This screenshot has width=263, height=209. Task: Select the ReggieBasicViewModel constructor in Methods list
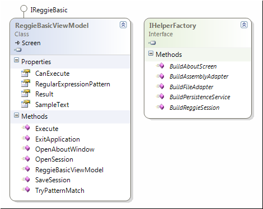pyautogui.click(x=69, y=170)
